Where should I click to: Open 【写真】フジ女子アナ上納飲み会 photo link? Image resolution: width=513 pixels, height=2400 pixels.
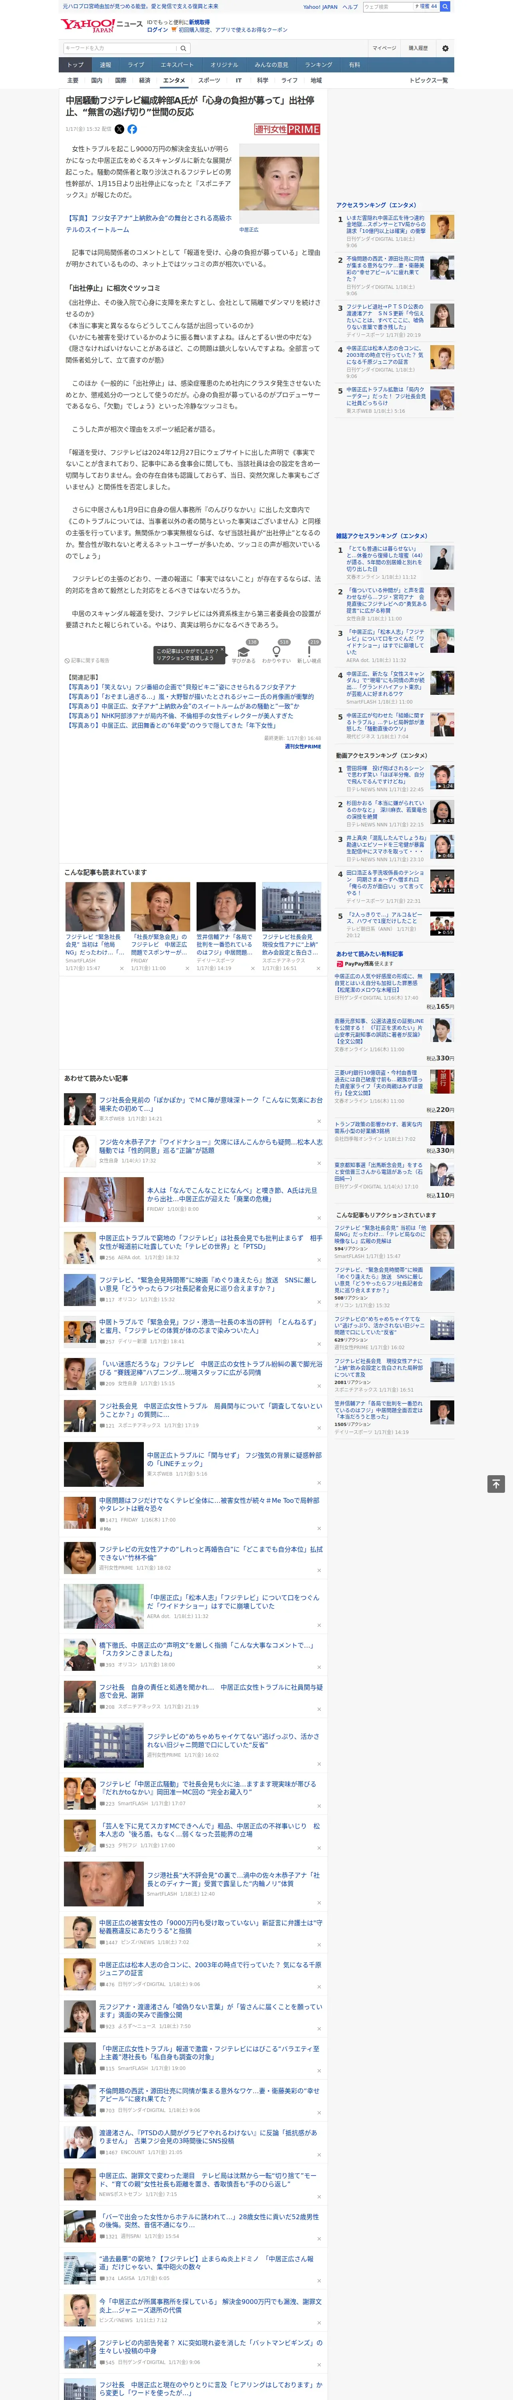click(x=149, y=224)
